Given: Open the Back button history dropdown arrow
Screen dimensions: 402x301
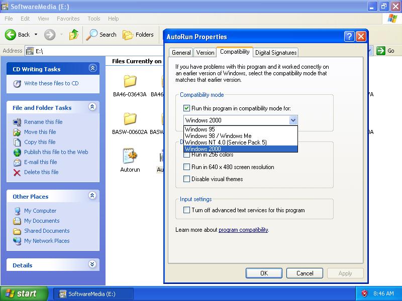Looking at the screenshot, I should tap(36, 35).
